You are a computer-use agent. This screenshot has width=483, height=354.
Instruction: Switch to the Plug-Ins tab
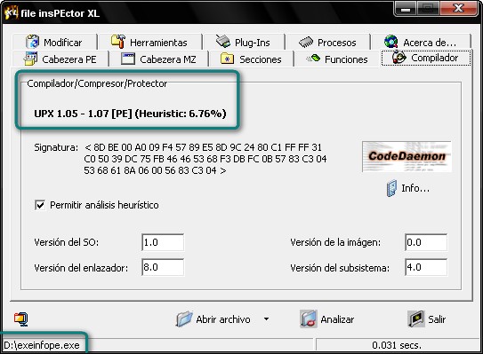pos(244,42)
